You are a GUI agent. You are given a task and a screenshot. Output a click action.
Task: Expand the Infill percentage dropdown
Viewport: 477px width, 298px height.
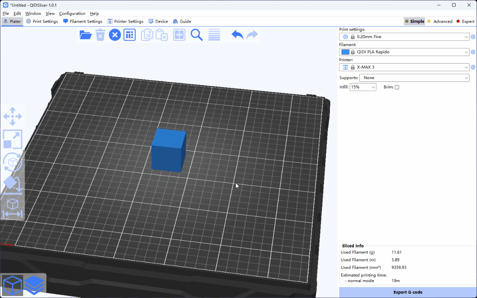[x=363, y=87]
